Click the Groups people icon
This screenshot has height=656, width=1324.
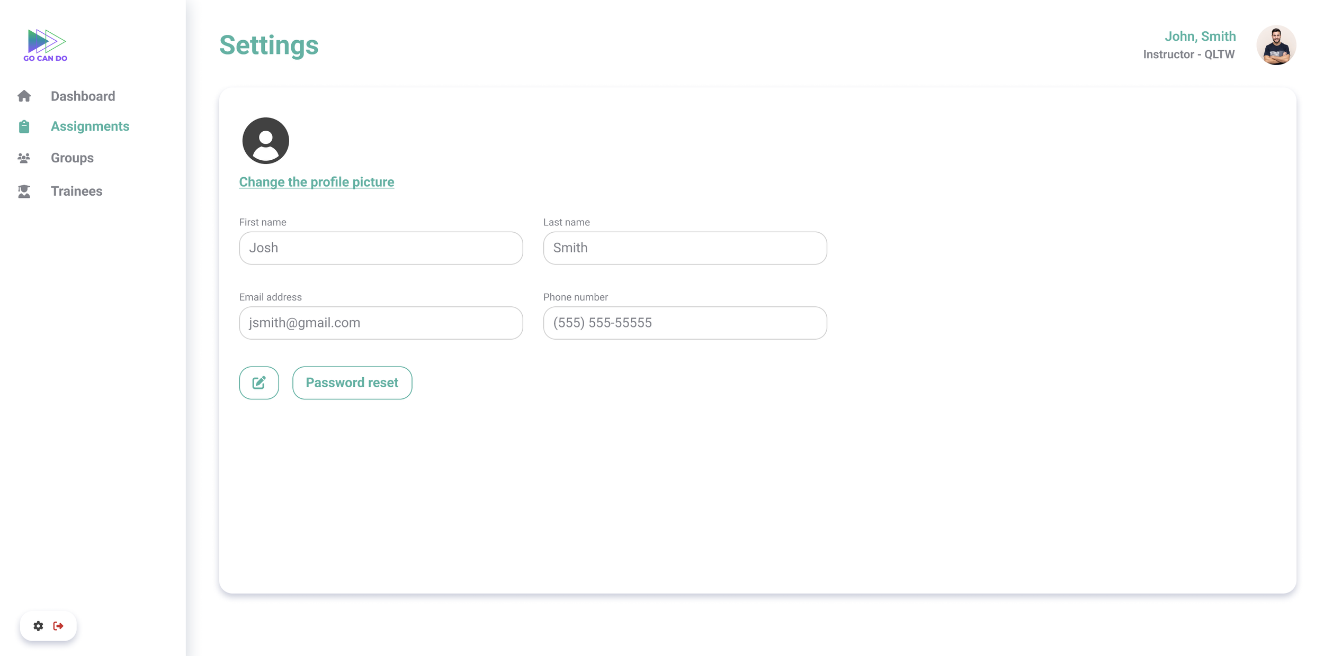pos(24,158)
